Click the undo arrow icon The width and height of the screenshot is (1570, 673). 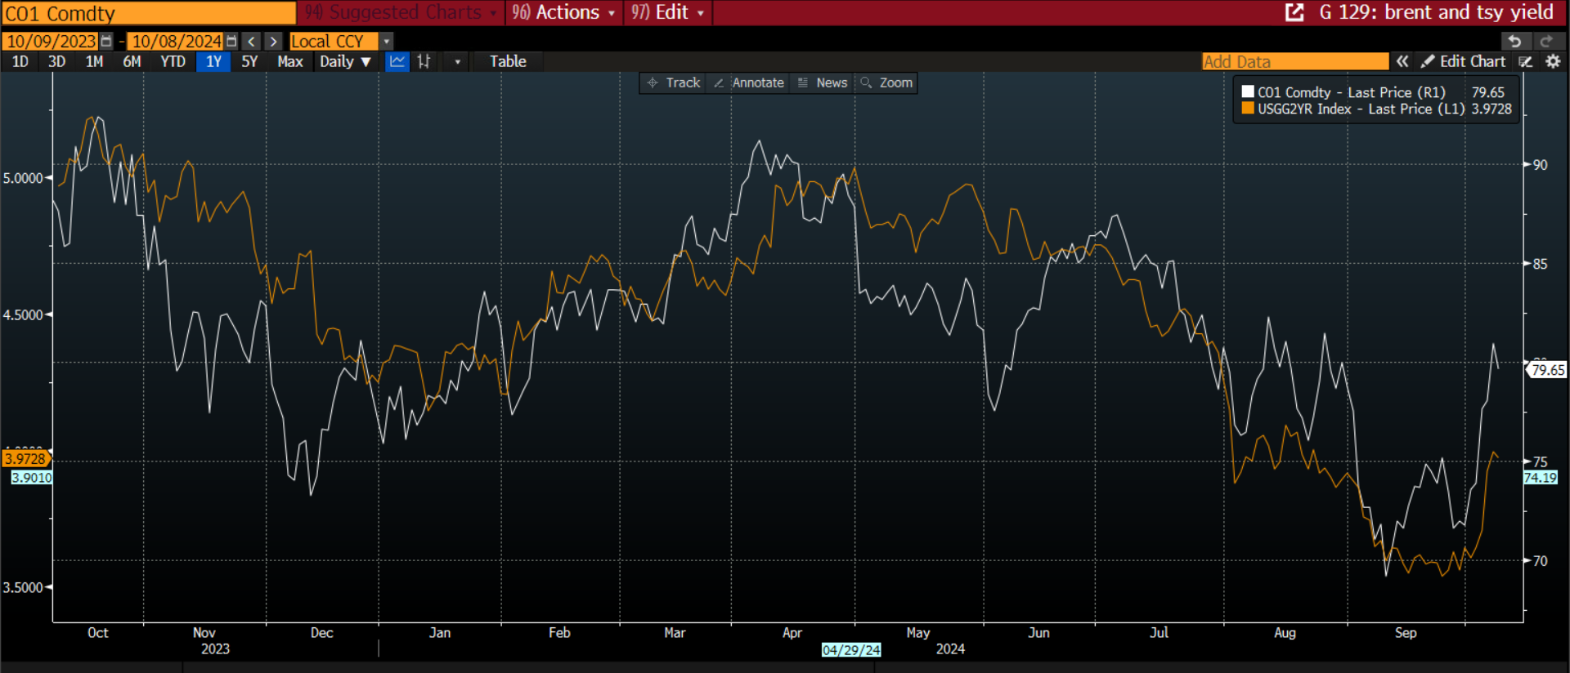click(x=1514, y=41)
